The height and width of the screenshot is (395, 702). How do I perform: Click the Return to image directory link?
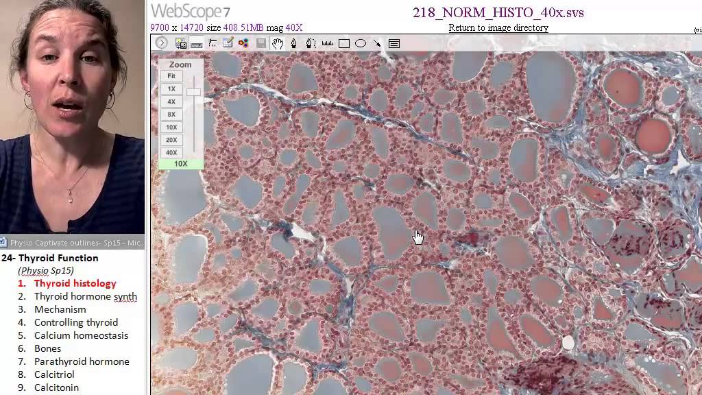click(498, 27)
